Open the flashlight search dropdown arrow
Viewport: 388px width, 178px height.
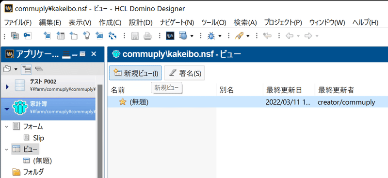pyautogui.click(x=248, y=36)
